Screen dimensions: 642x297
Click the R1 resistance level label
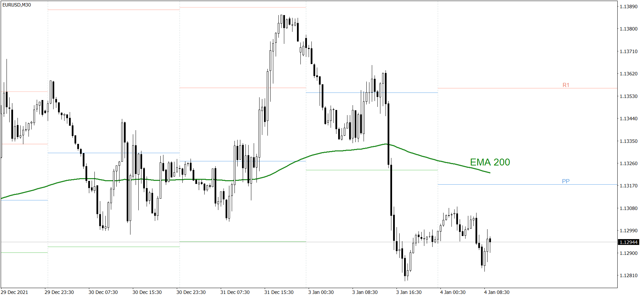[x=566, y=85]
